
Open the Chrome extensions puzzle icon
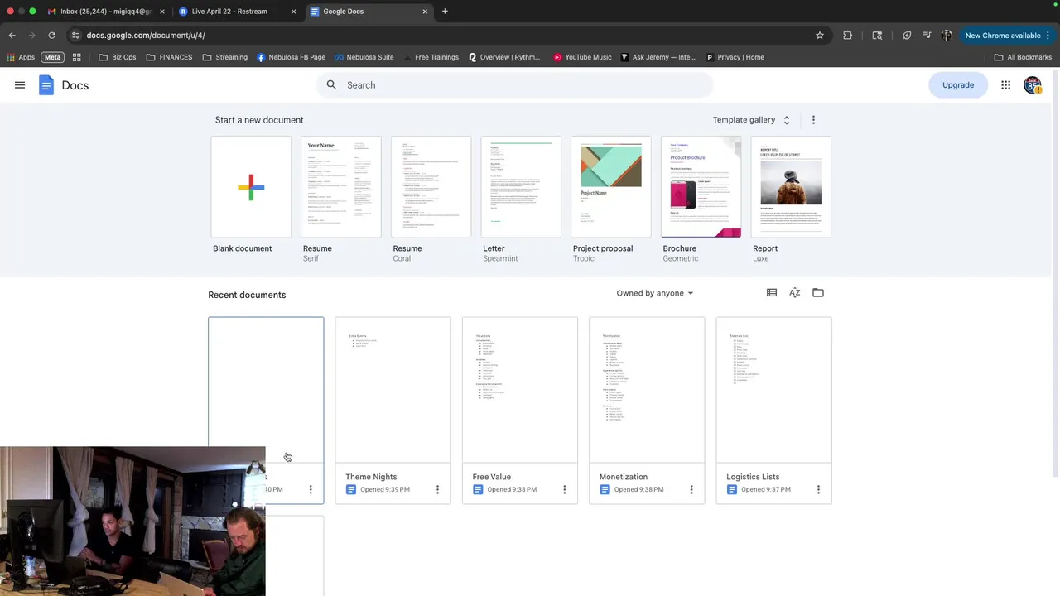click(847, 36)
